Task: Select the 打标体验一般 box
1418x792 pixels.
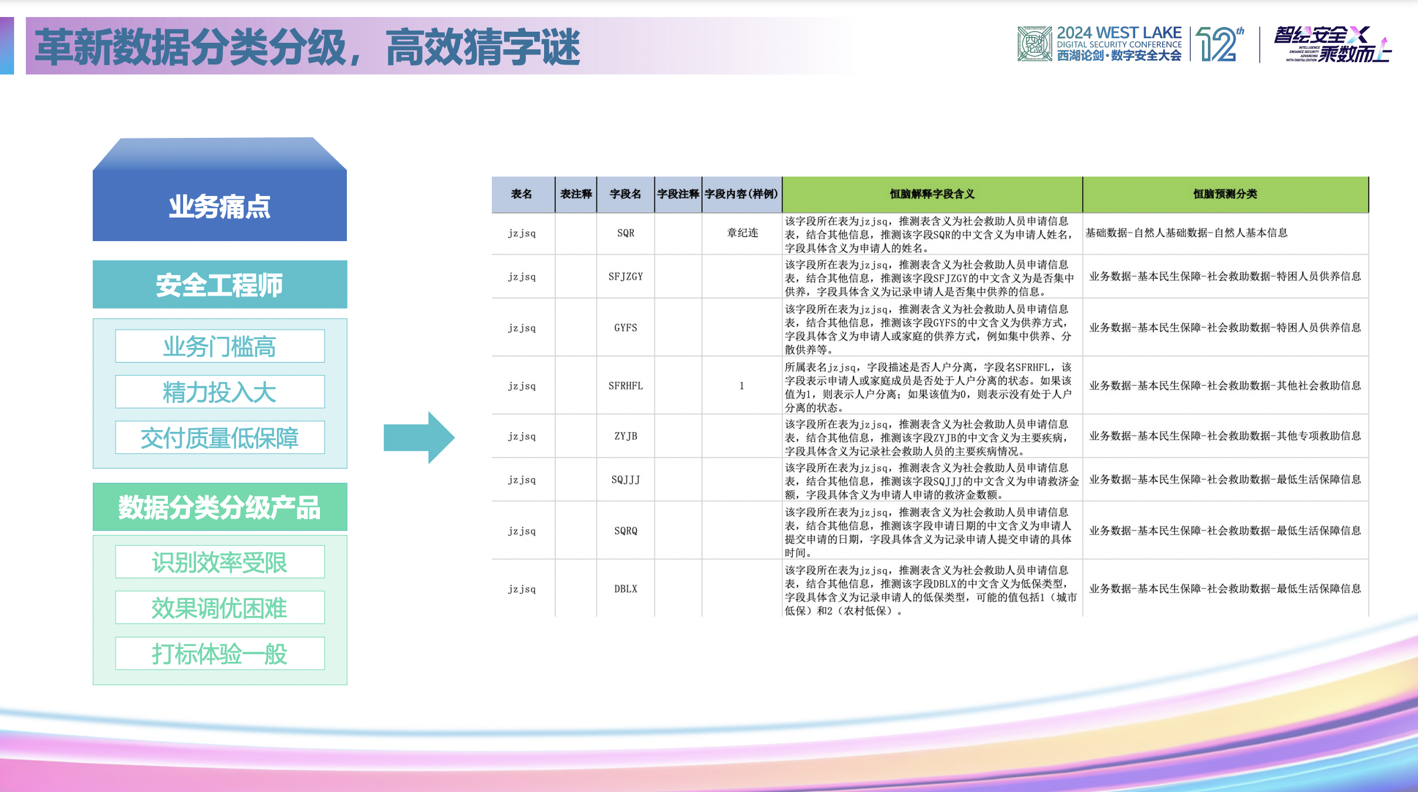Action: 220,653
